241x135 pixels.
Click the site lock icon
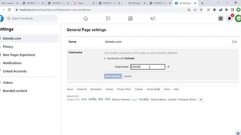(17, 10)
